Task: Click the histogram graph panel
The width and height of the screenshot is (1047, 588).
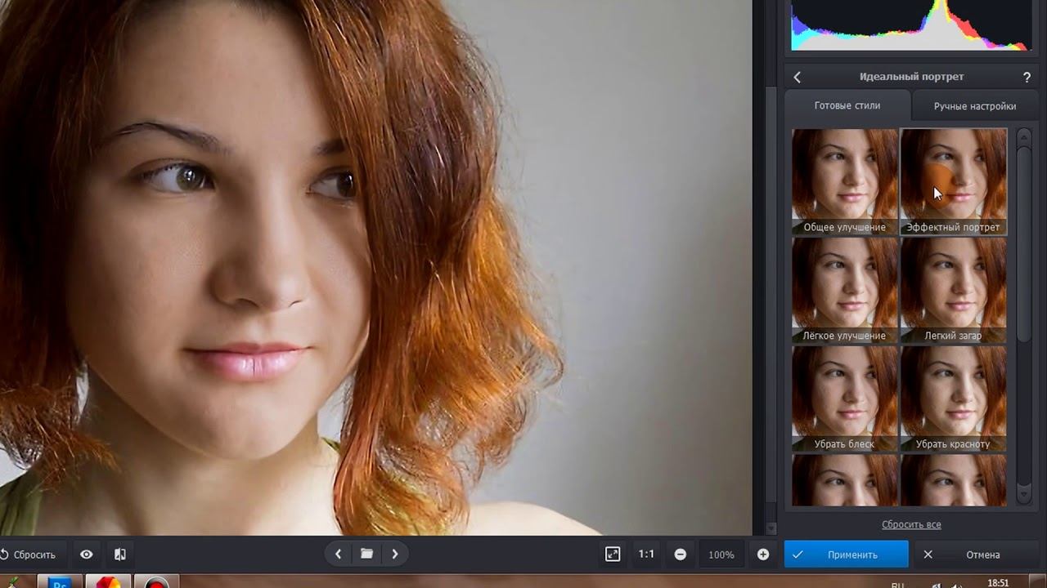Action: [x=910, y=25]
